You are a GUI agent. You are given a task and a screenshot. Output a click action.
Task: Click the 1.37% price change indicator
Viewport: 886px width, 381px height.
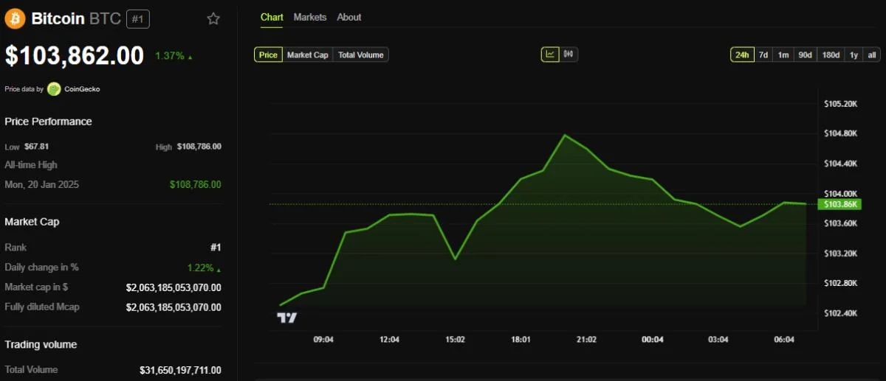pyautogui.click(x=174, y=56)
